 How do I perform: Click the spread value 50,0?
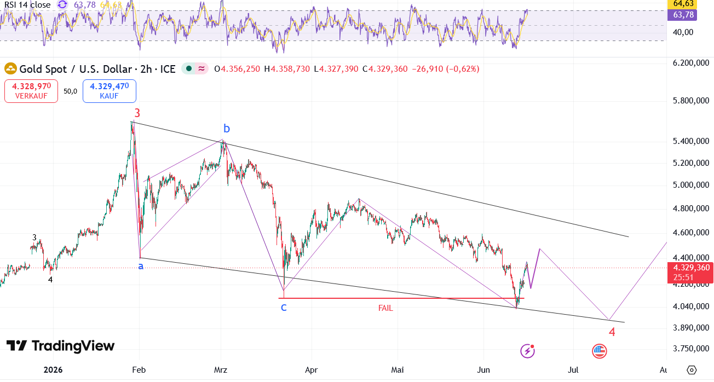70,91
